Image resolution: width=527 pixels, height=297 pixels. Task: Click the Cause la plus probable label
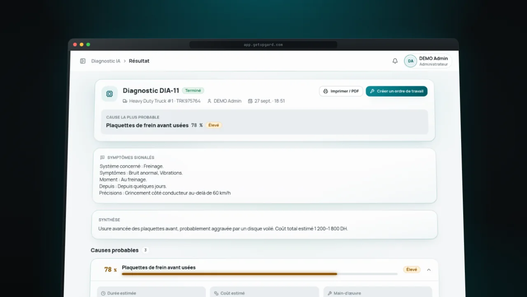point(133,117)
